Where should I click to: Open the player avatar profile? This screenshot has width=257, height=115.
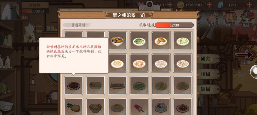(x=10, y=11)
